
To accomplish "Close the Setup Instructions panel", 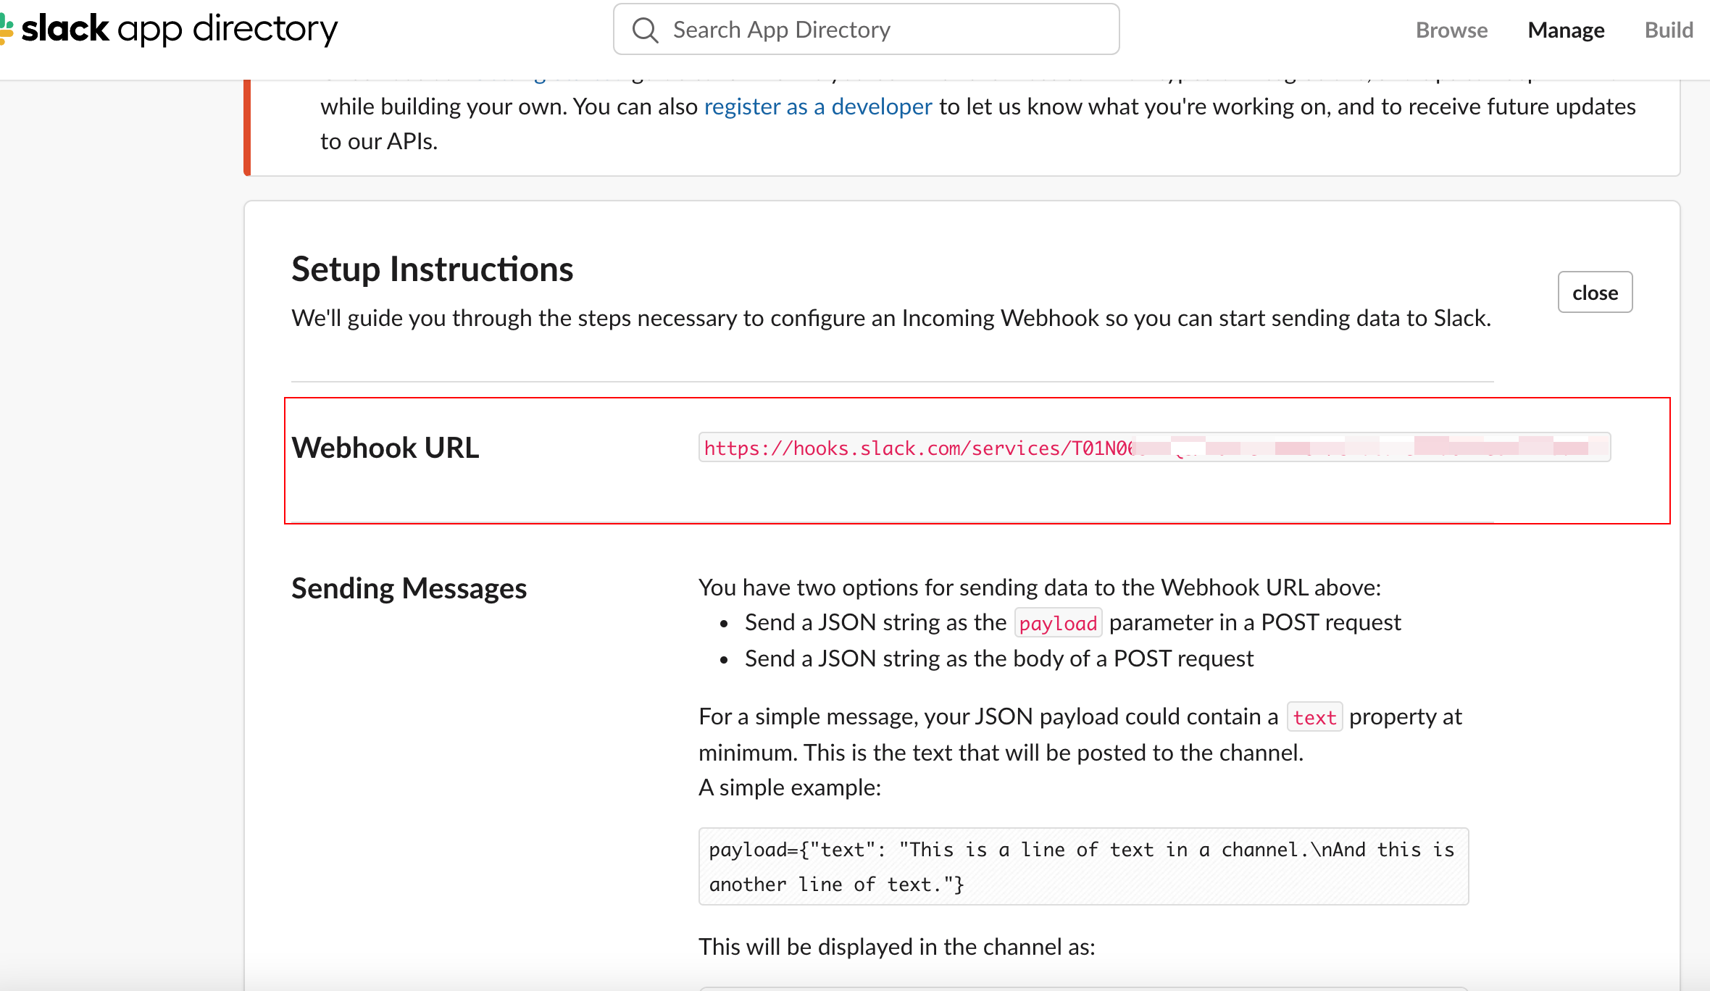I will 1595,293.
